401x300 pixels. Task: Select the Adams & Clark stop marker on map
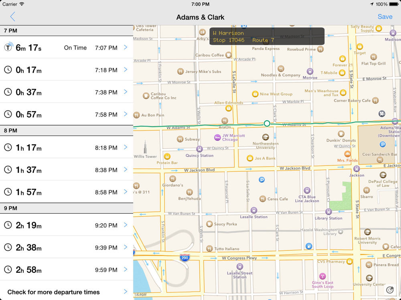pos(267,124)
